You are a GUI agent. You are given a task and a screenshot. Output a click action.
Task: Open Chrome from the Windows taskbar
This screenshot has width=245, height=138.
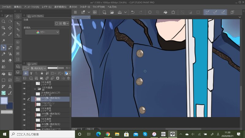click(x=108, y=134)
